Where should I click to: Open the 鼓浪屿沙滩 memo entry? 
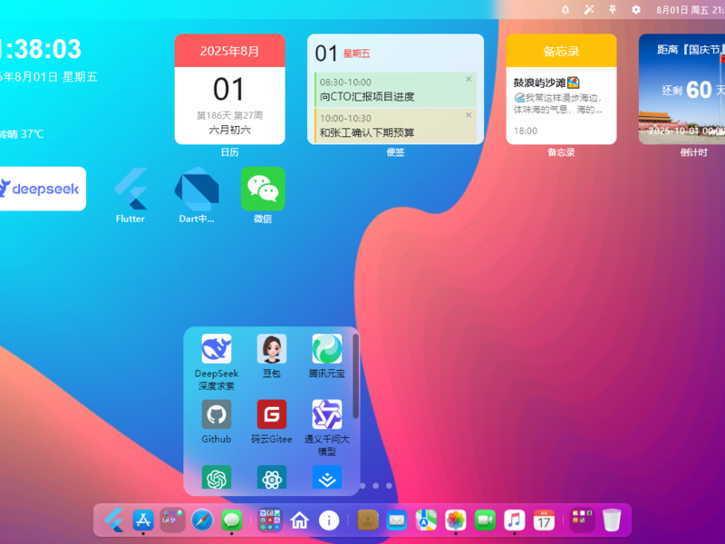pos(561,97)
